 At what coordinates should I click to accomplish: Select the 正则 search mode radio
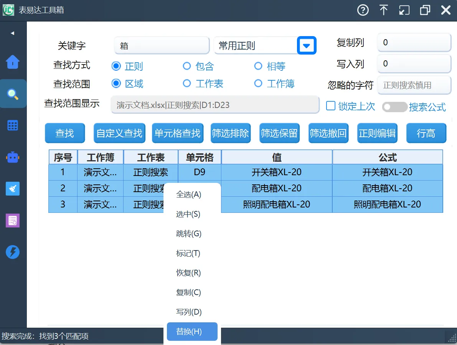(116, 66)
